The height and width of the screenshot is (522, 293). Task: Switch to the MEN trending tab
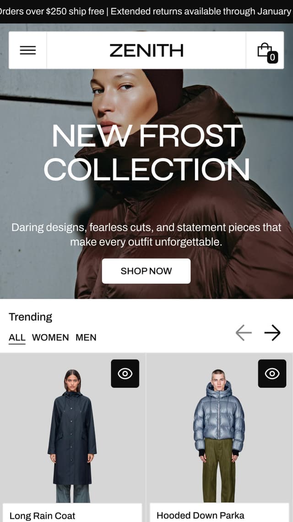[86, 338]
